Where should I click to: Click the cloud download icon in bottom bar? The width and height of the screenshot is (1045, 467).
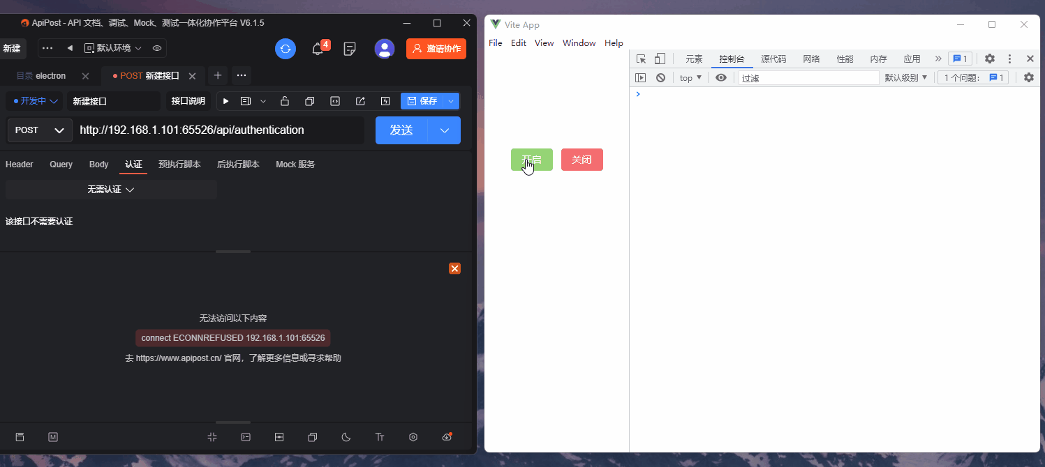[447, 437]
